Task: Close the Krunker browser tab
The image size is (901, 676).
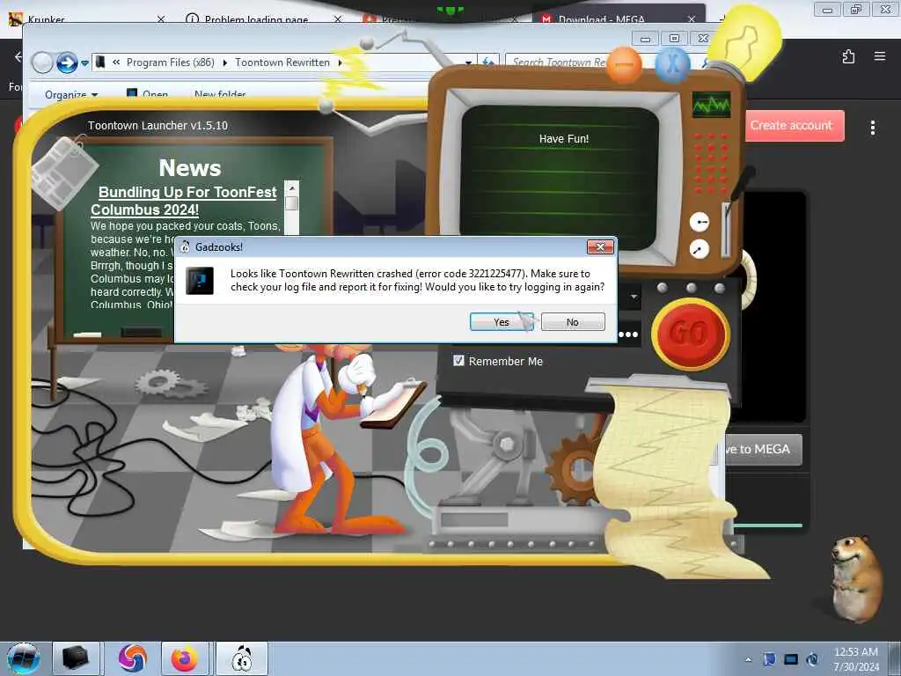Action: [x=161, y=19]
